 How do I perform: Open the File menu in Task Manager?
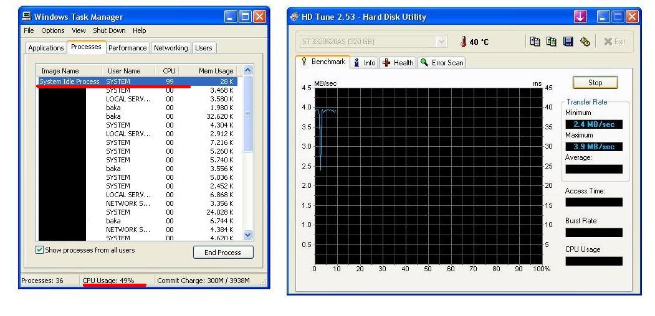click(x=29, y=30)
